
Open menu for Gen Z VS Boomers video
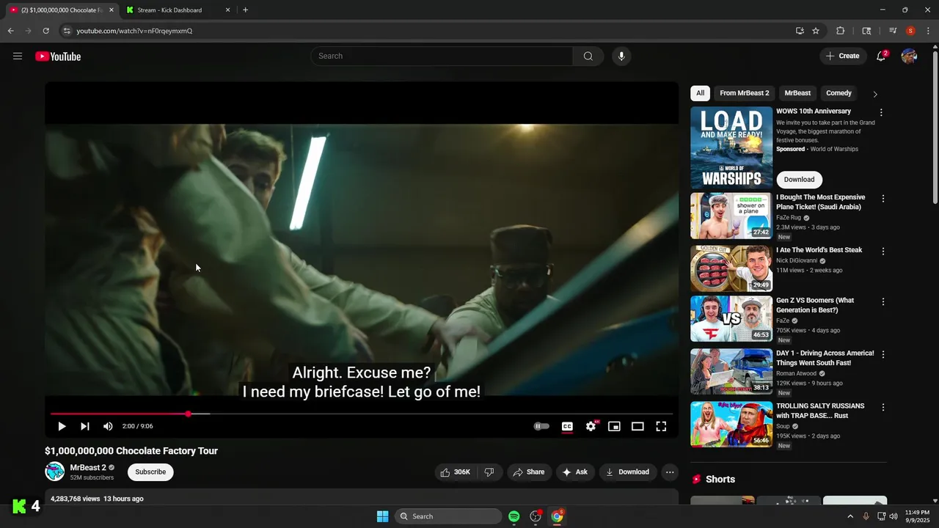click(x=883, y=301)
